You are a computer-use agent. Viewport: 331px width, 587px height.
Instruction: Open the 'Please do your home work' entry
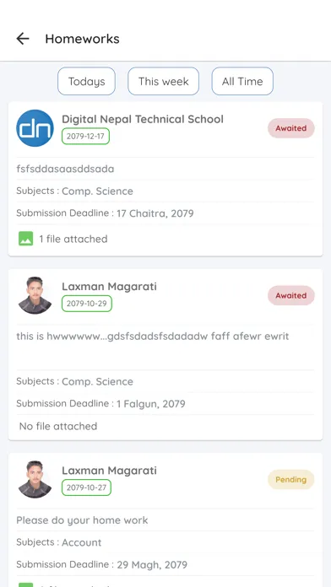coord(82,520)
